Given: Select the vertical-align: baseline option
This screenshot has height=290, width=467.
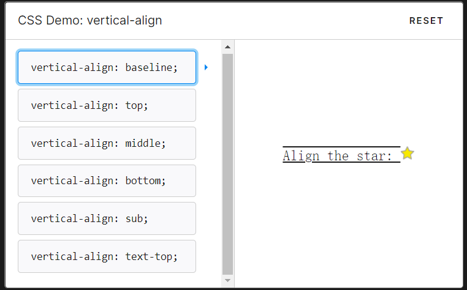Looking at the screenshot, I should (107, 67).
